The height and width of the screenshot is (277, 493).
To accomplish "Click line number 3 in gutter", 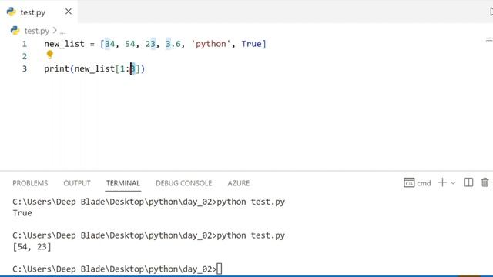I will [25, 68].
